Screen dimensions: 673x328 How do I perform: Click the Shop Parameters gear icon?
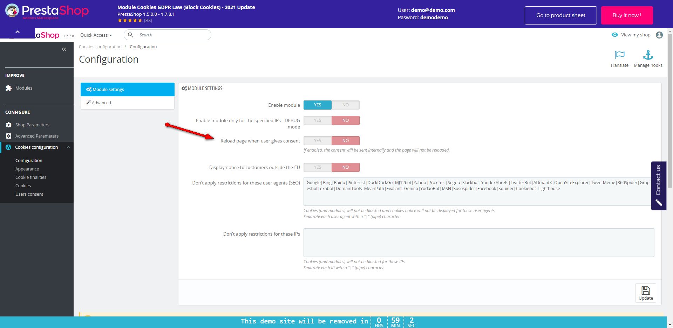click(x=9, y=125)
